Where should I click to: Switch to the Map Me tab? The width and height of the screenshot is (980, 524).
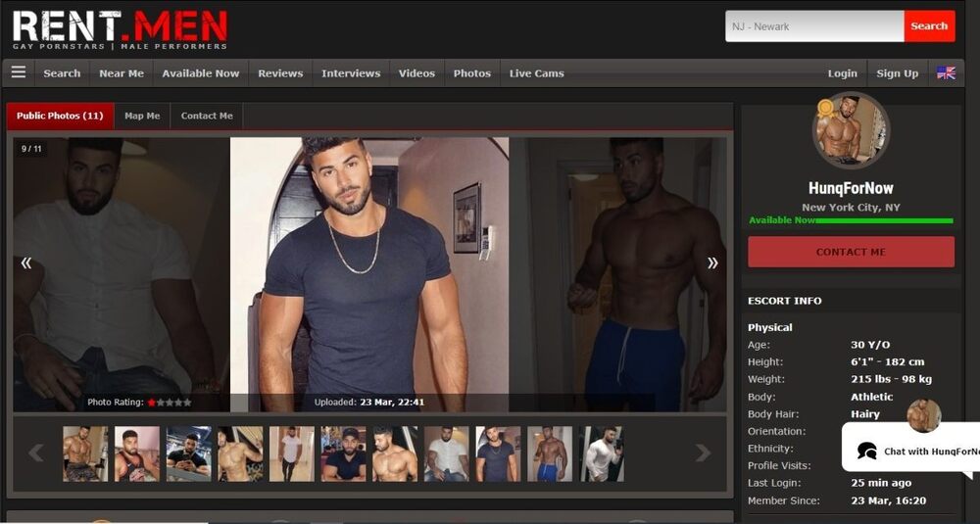pos(142,116)
